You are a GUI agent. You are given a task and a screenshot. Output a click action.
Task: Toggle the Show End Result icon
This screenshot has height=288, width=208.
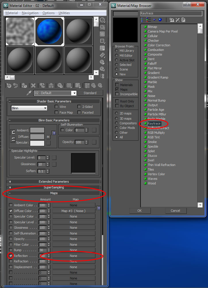[87, 85]
